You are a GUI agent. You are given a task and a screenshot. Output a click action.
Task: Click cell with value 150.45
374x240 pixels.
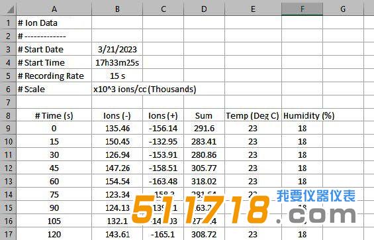[117, 142]
